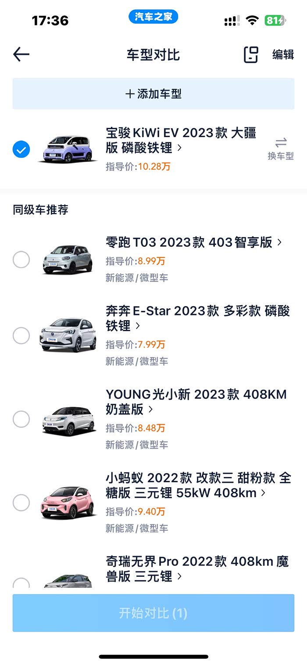The height and width of the screenshot is (665, 307).
Task: Tap 编辑 in the top bar
Action: pos(283,55)
